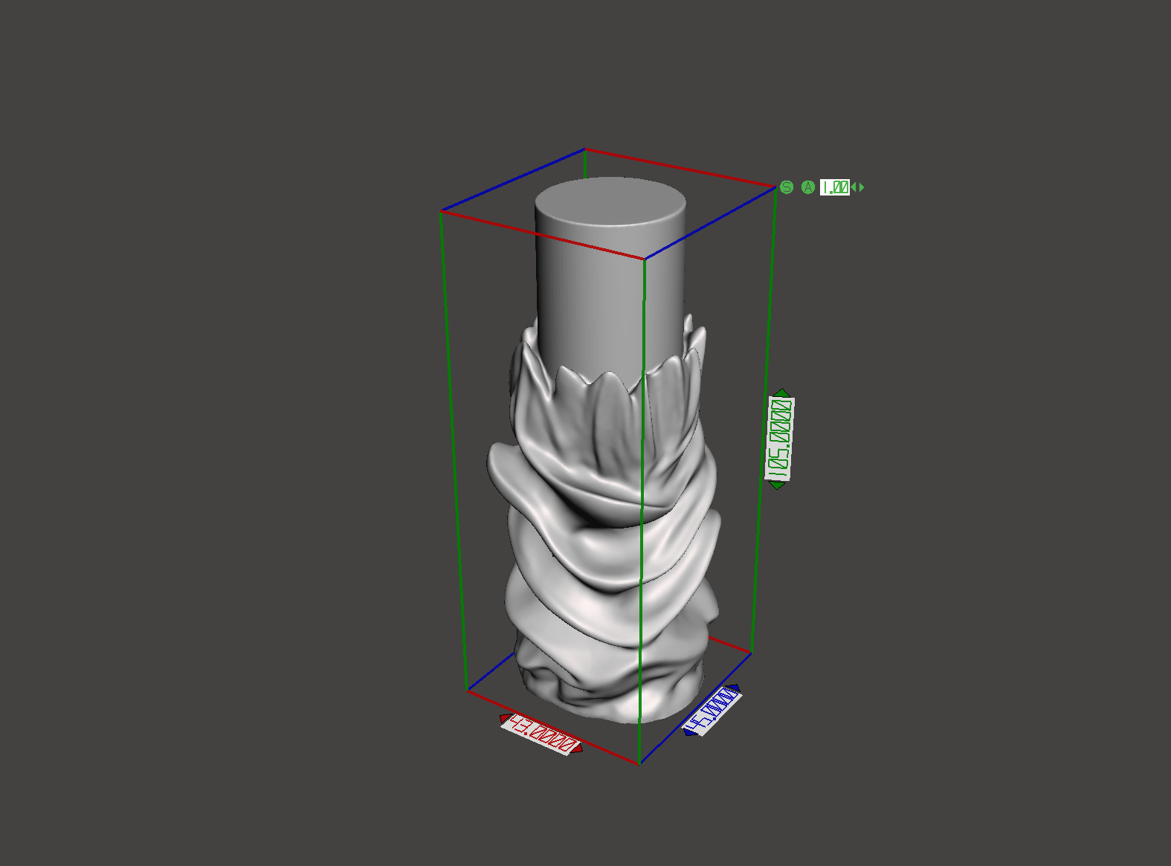Click the red 43.0000 width value
The width and height of the screenshot is (1171, 866).
point(542,734)
